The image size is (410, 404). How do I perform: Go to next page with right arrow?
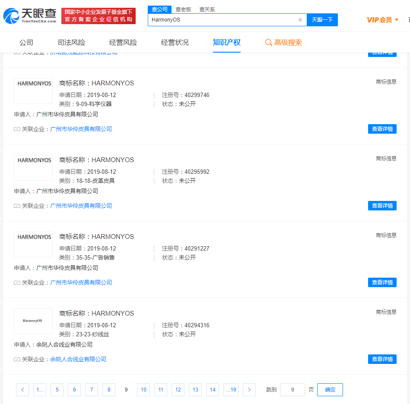[249, 390]
